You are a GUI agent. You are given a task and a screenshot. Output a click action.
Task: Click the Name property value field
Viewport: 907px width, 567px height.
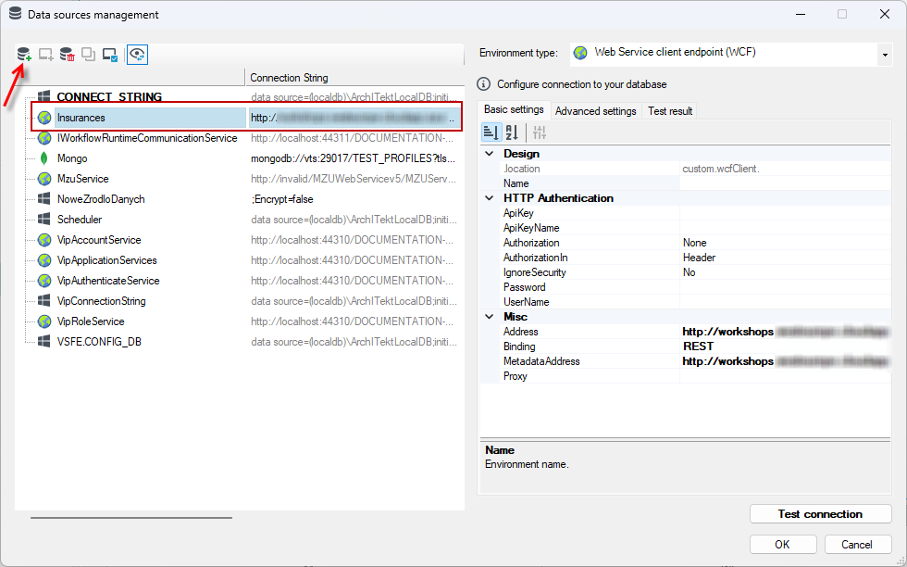click(x=785, y=183)
